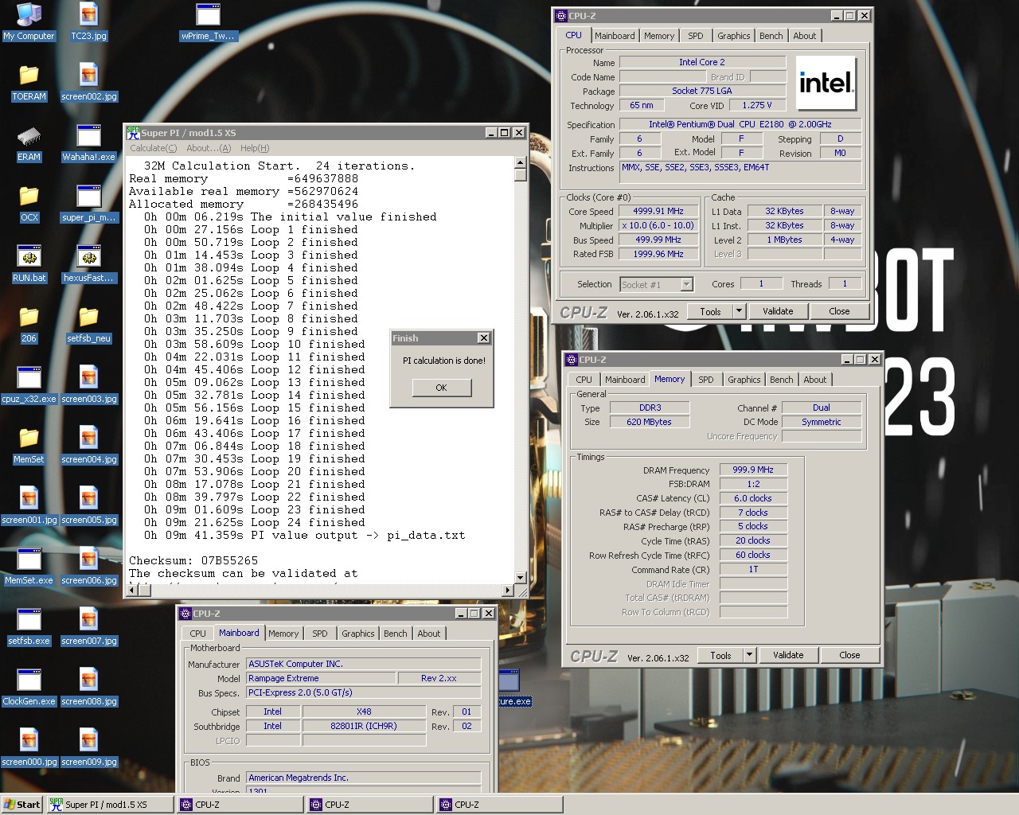Image resolution: width=1019 pixels, height=815 pixels.
Task: Click Validate in top CPU-Z window
Action: 778,311
